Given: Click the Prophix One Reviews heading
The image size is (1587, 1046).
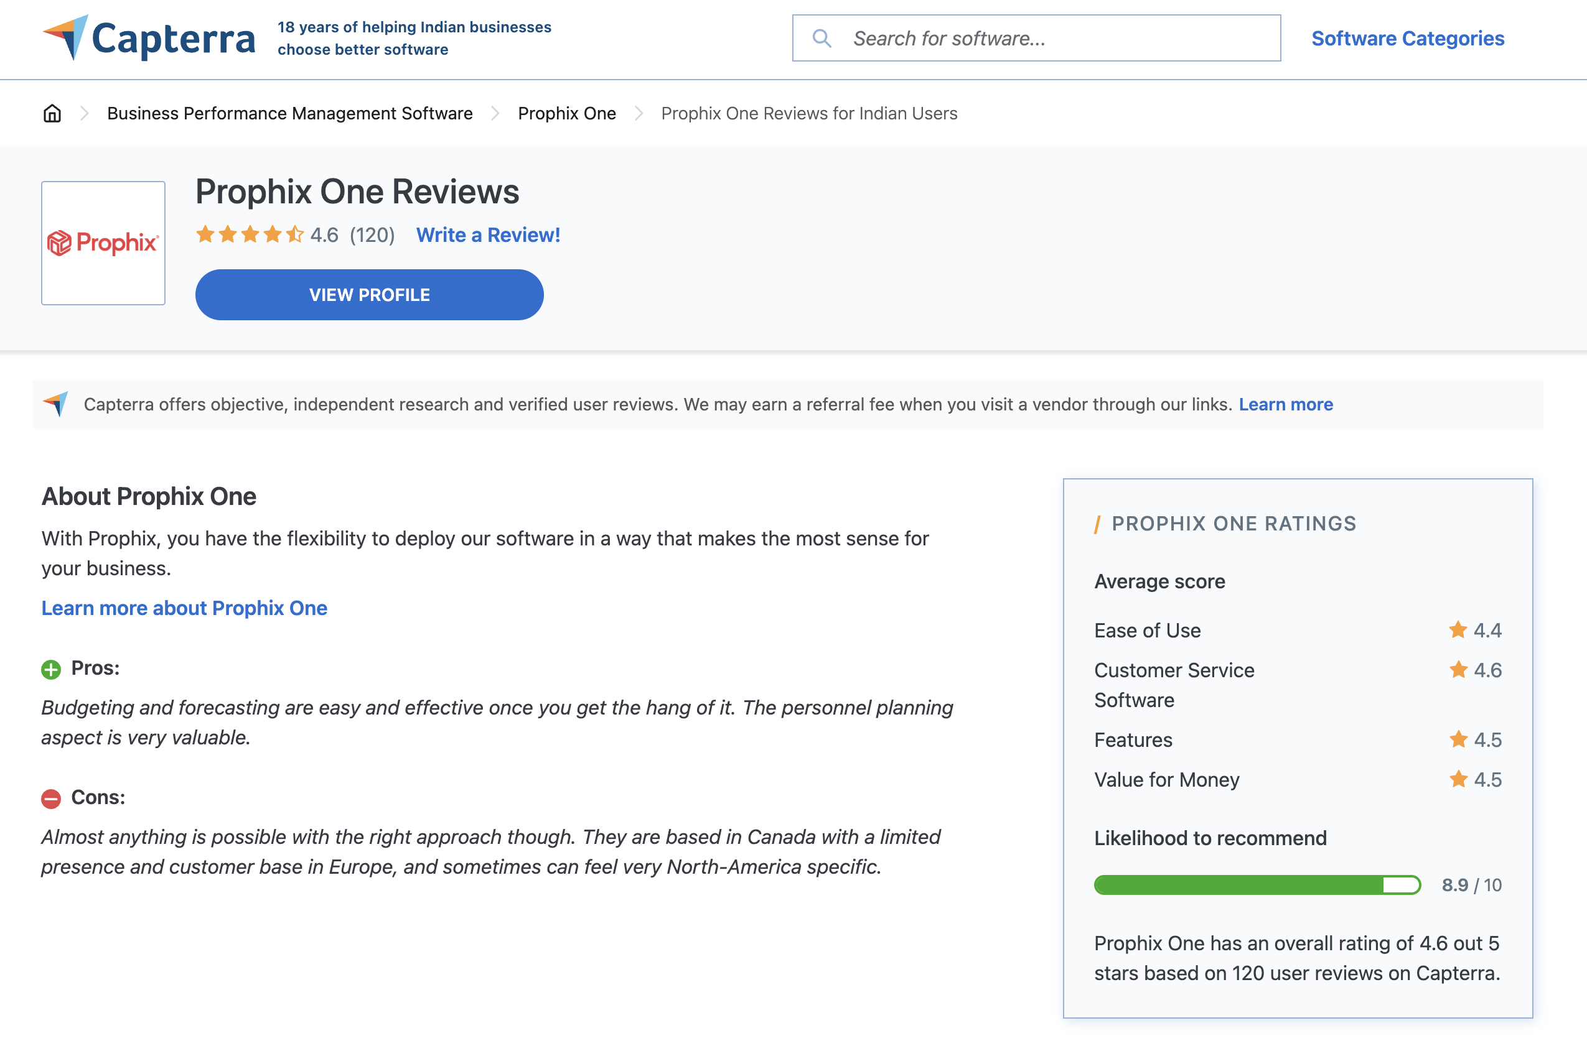Looking at the screenshot, I should pyautogui.click(x=357, y=192).
